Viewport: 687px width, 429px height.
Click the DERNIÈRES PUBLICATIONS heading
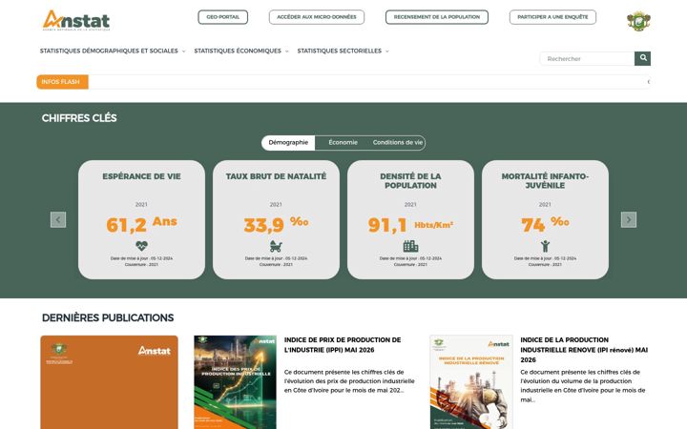pos(108,317)
